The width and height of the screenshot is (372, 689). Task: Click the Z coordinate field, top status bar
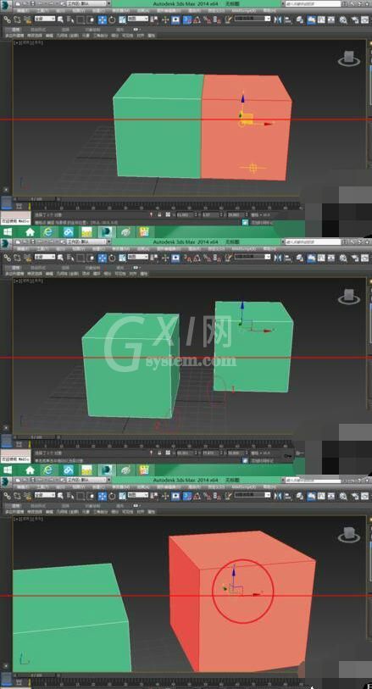coord(236,214)
